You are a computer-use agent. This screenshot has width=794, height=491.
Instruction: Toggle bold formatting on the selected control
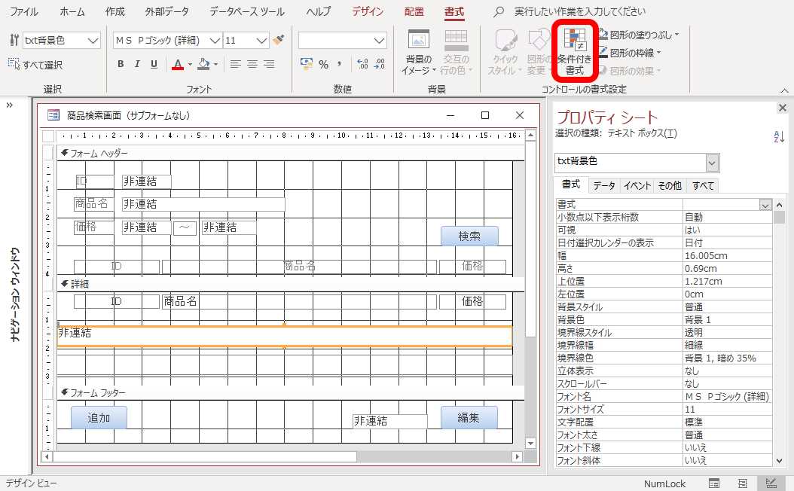coord(121,65)
